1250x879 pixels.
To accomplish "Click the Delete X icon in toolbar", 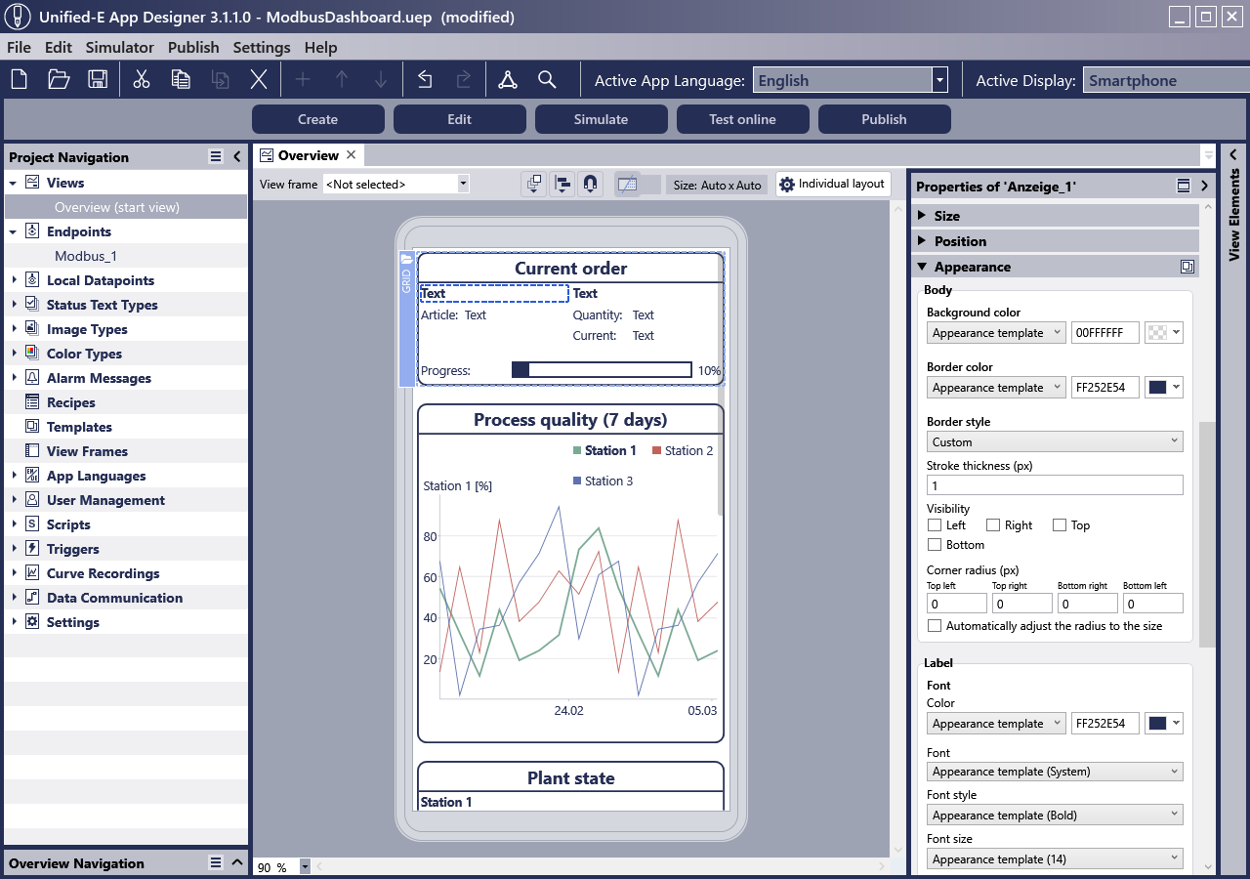I will 259,80.
